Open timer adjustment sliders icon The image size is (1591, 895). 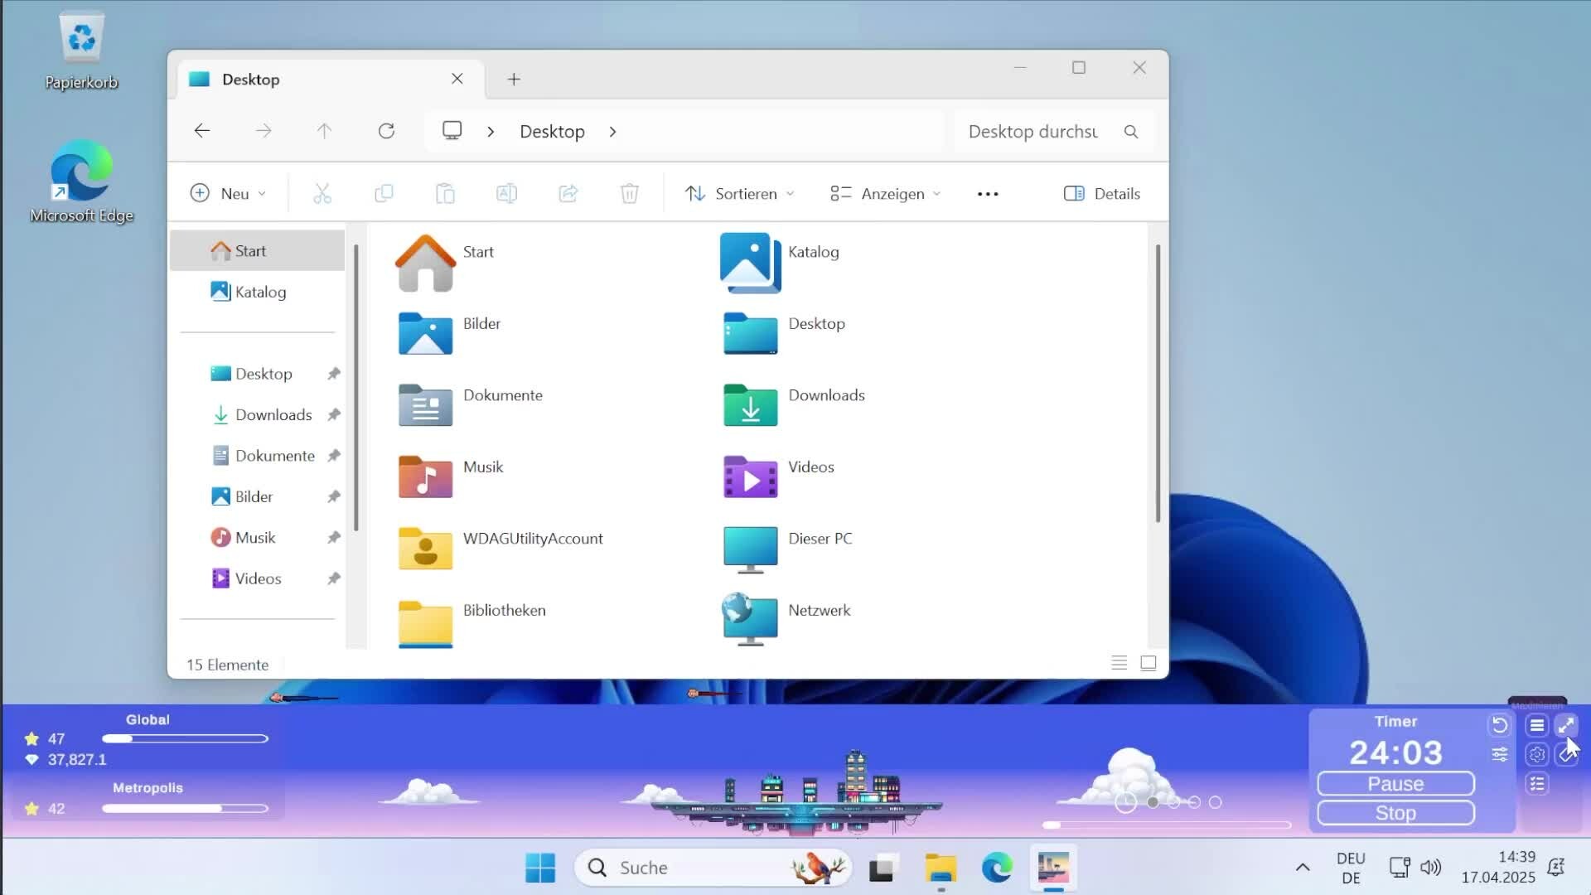(x=1500, y=755)
